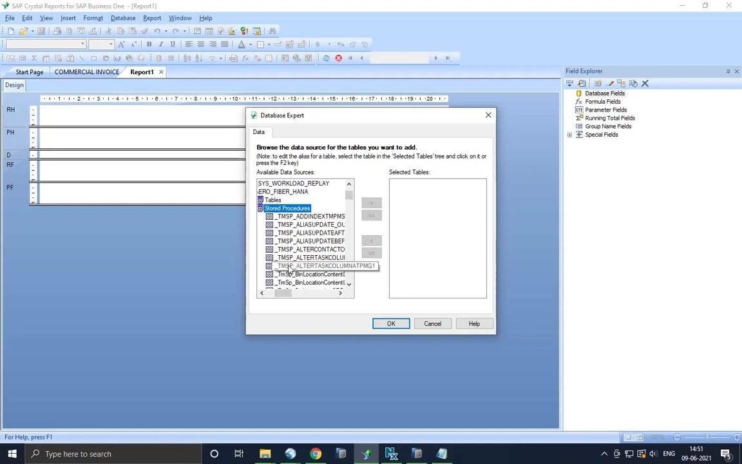This screenshot has height=464, width=742.
Task: Click the red Stop icon
Action: coord(338,58)
